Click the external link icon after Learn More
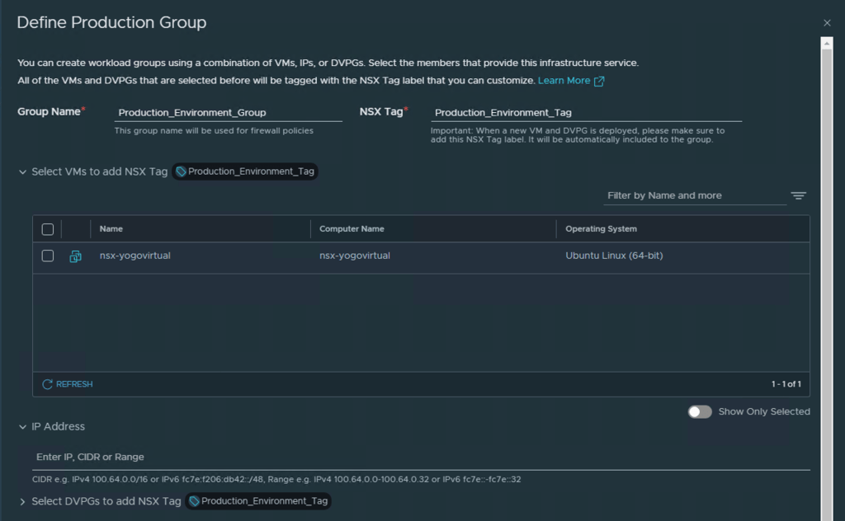The width and height of the screenshot is (845, 521). [x=599, y=81]
